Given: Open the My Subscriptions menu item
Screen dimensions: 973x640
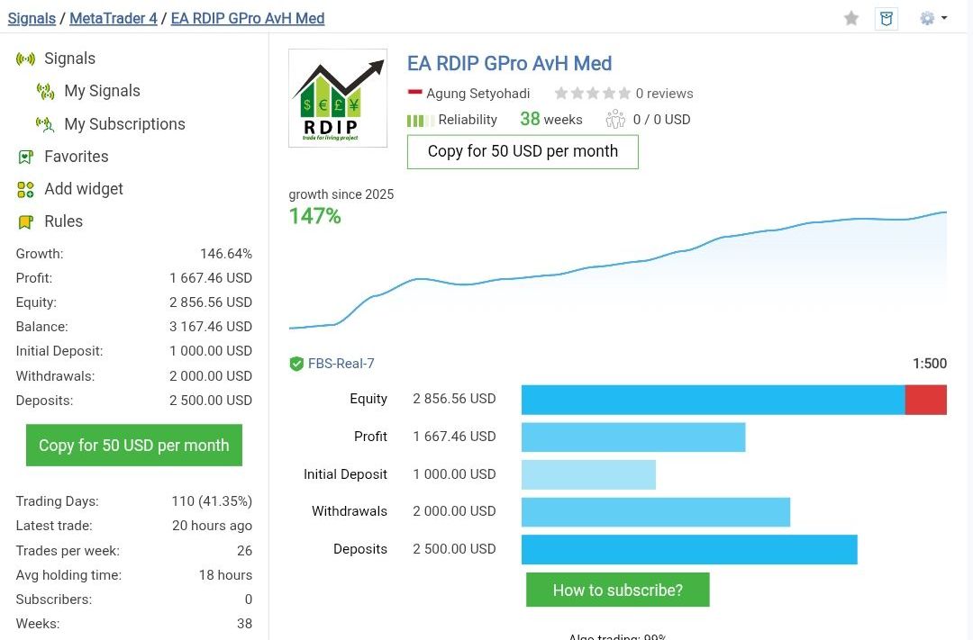Looking at the screenshot, I should (x=124, y=124).
